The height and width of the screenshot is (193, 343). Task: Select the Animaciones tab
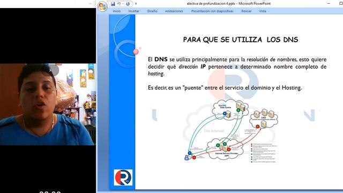click(x=174, y=11)
